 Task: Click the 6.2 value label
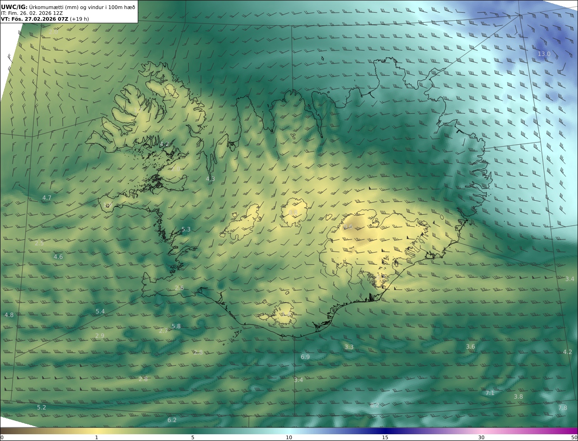[x=172, y=420]
